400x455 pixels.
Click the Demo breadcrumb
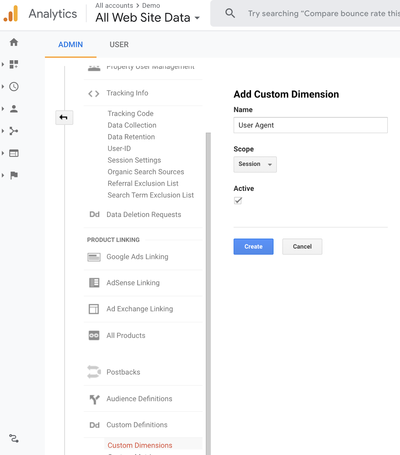(151, 5)
